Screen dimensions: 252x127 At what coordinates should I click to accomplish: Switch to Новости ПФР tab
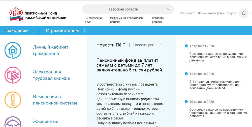(111, 45)
